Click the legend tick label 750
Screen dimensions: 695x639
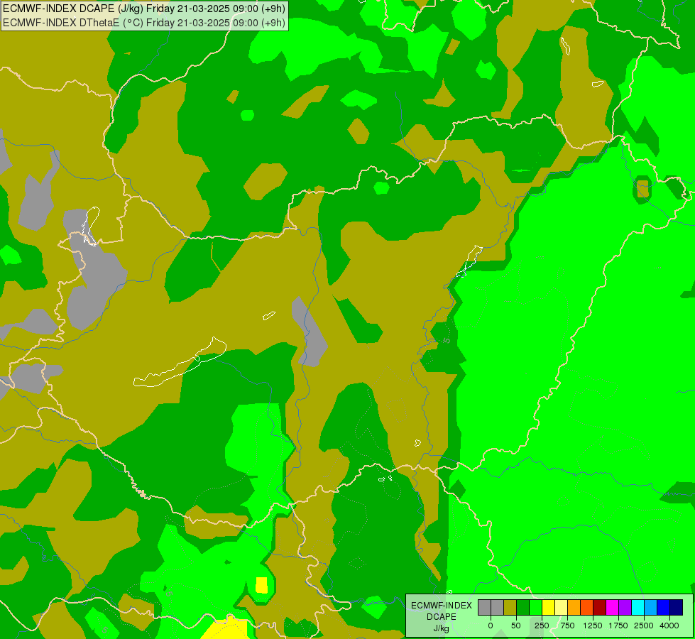pos(567,626)
